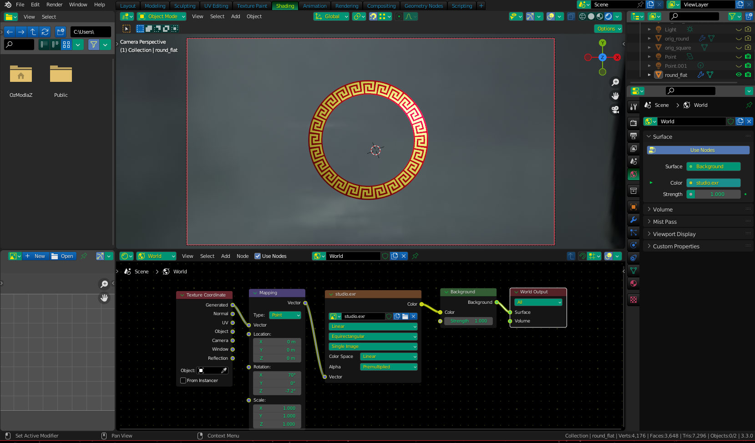Expand round_flat tree item arrow
This screenshot has height=443, width=755.
(649, 75)
